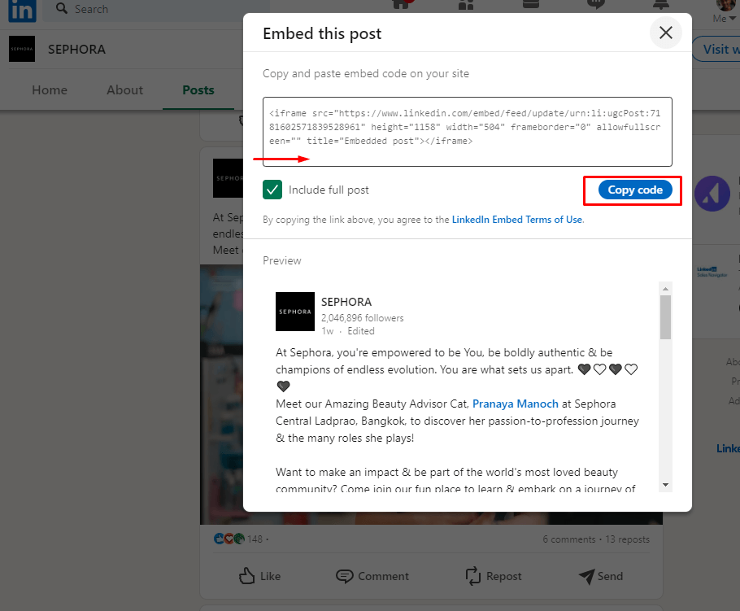Click Sephora logo in embed preview

[x=295, y=312]
